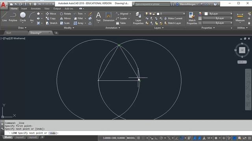
Task: Expand the Draw panel
Action: [22, 28]
